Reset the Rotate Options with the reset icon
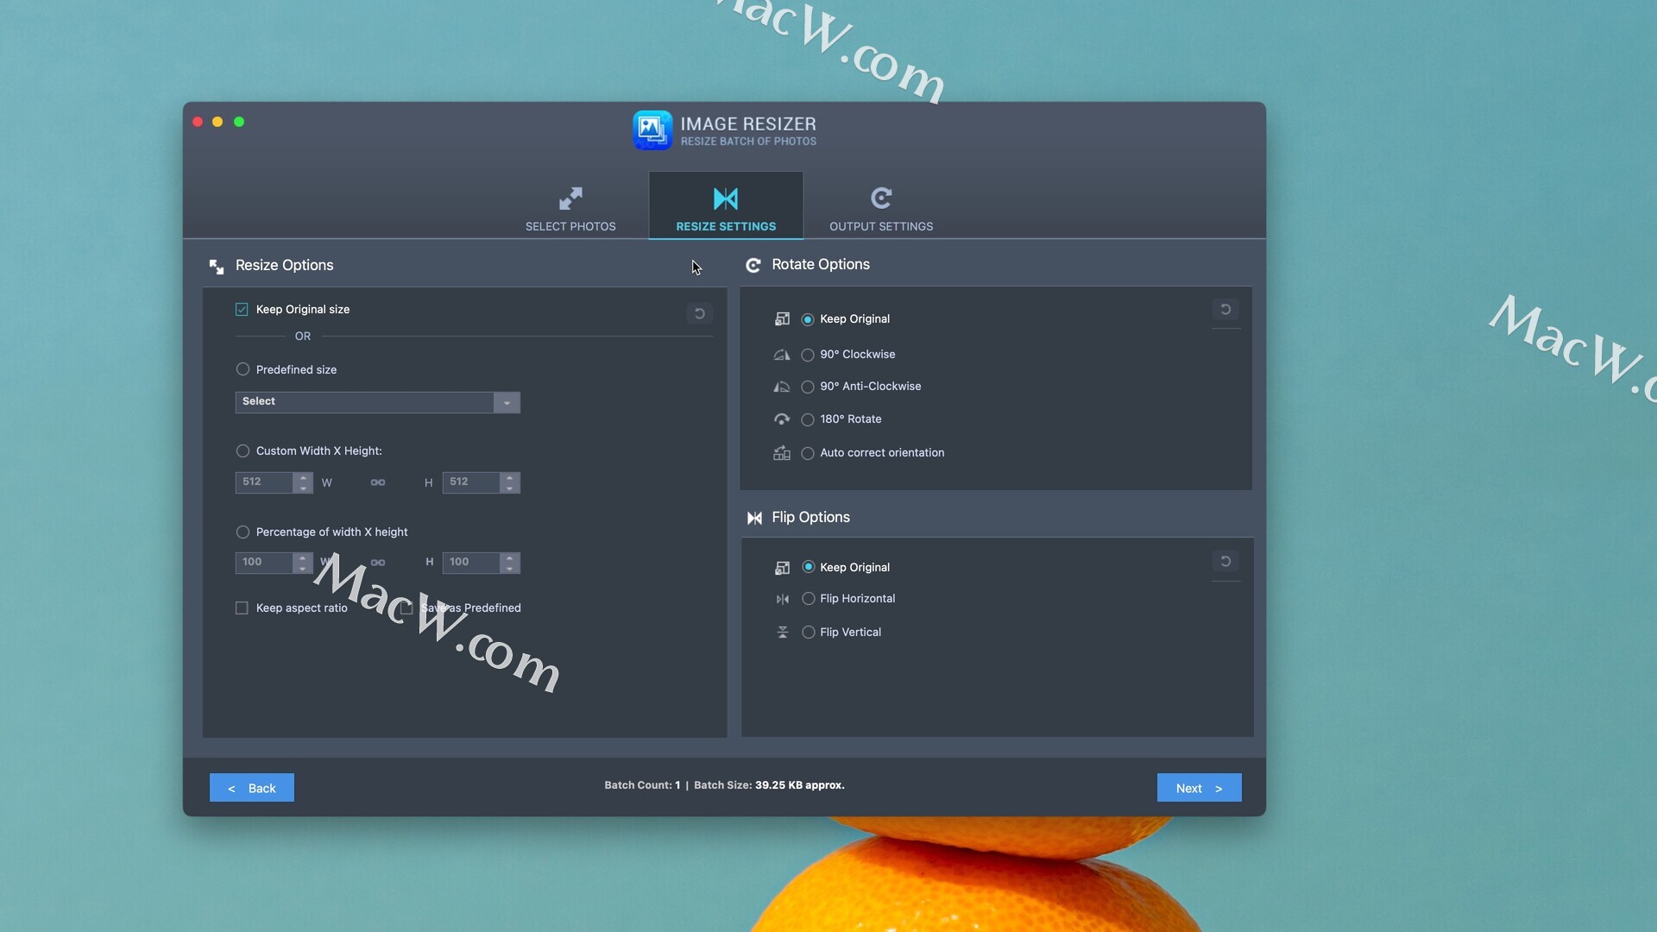This screenshot has width=1657, height=932. pos(1225,309)
